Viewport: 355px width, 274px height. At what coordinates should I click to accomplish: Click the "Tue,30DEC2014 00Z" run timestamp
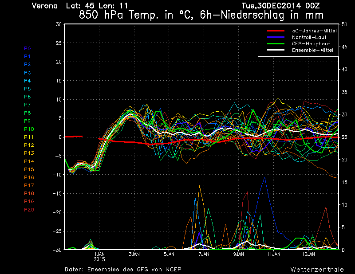click(280, 6)
